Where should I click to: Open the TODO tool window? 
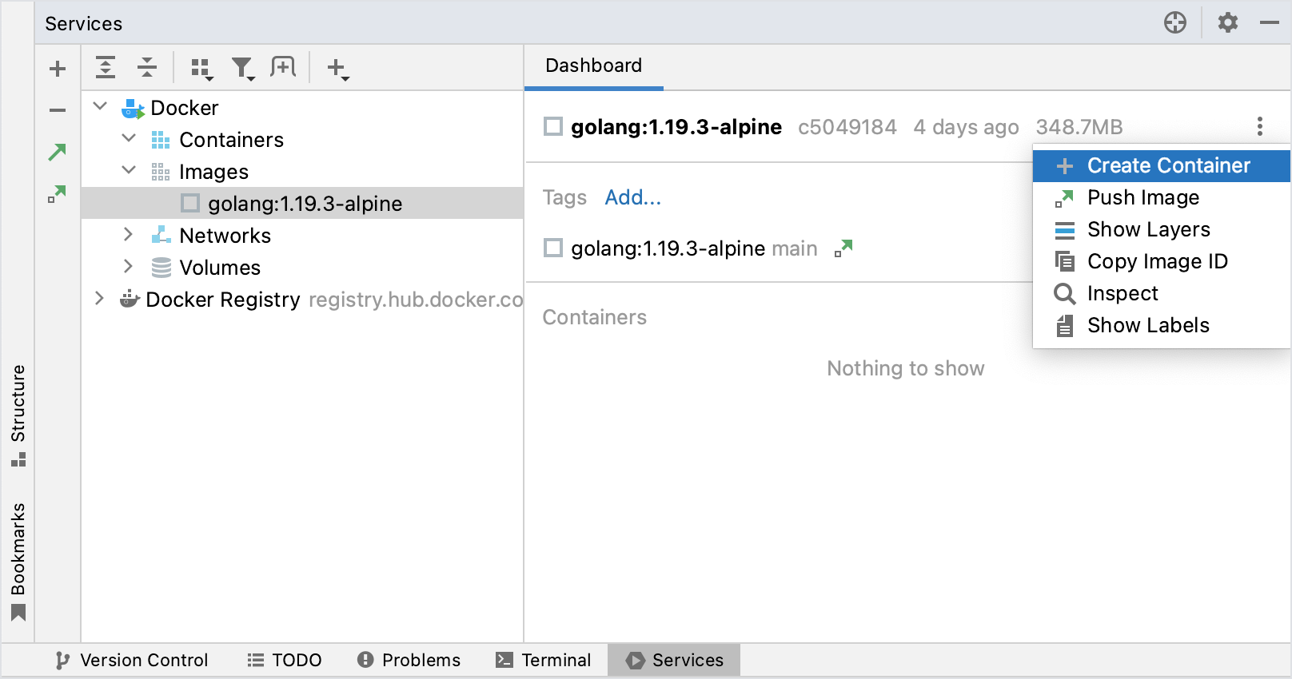[x=285, y=660]
